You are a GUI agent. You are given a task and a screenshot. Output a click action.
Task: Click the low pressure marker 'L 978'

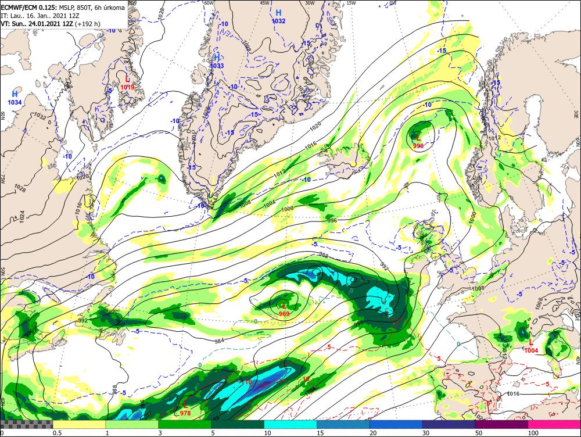pyautogui.click(x=185, y=409)
